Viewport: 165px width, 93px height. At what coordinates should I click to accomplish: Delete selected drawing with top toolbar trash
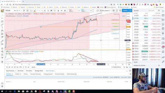pos(65,11)
